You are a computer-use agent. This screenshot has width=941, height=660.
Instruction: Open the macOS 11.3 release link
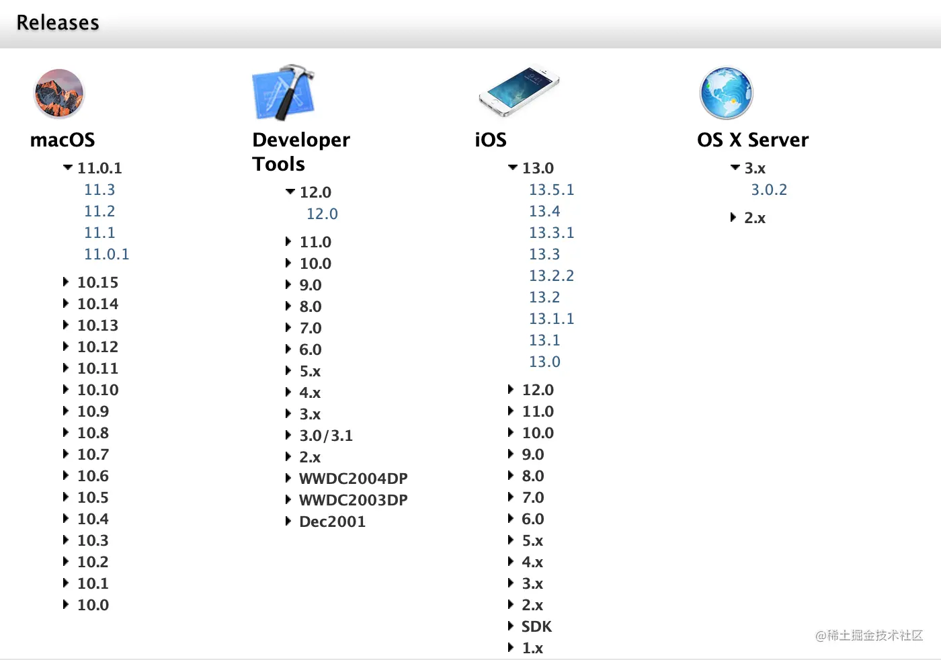99,190
